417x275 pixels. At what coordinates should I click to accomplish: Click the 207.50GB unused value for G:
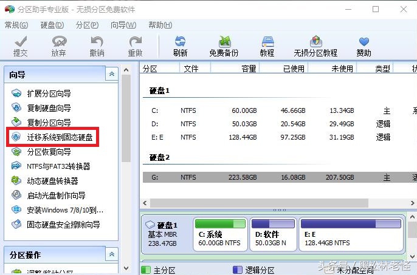point(340,177)
